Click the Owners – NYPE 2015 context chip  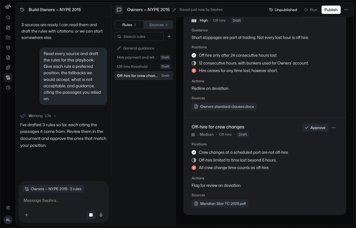click(x=53, y=189)
